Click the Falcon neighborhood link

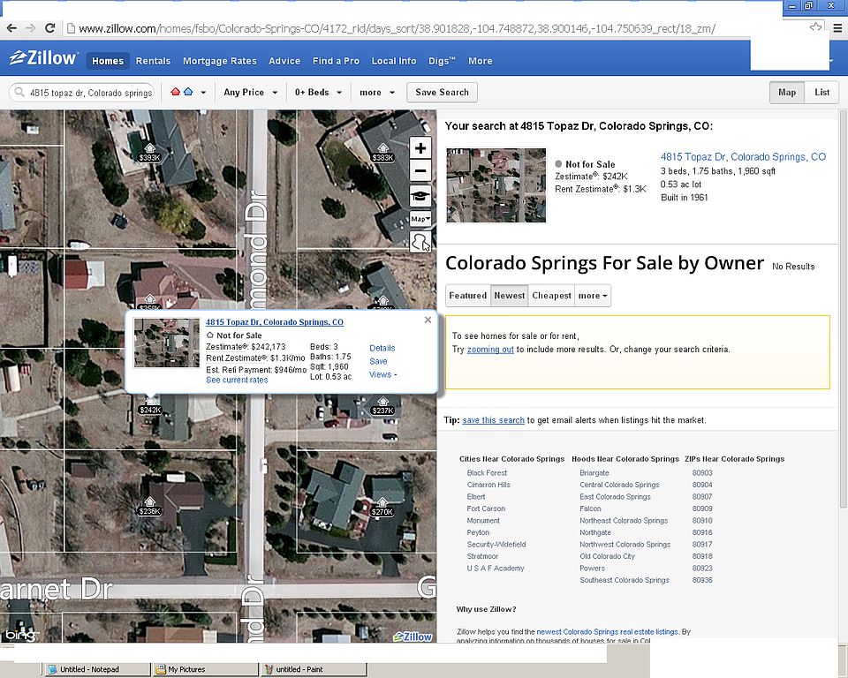(590, 508)
